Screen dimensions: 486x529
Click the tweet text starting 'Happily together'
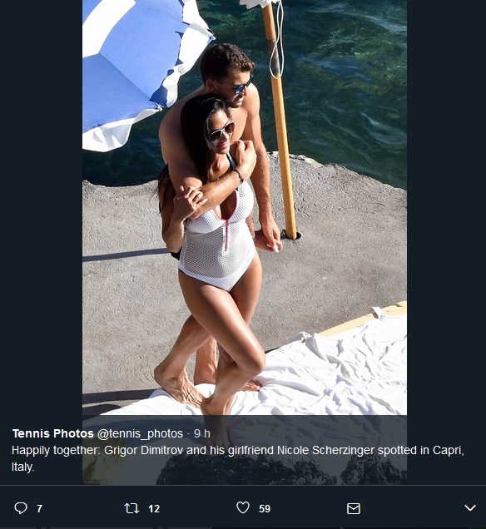pos(238,458)
